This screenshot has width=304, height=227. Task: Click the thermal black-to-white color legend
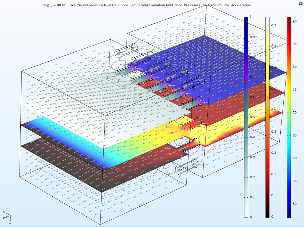tap(267, 117)
